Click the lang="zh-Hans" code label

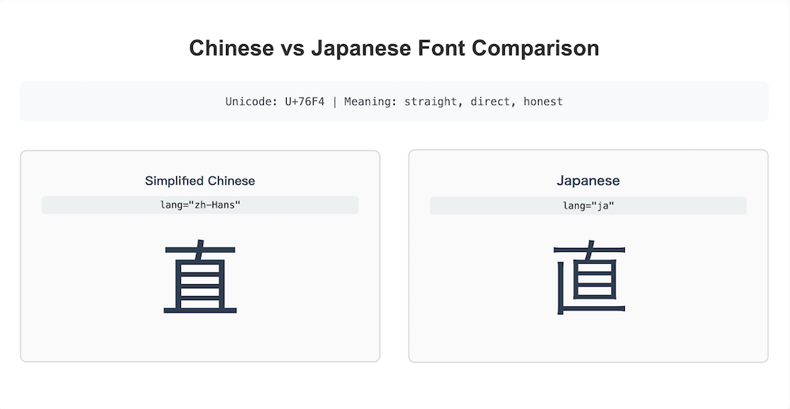pos(200,205)
